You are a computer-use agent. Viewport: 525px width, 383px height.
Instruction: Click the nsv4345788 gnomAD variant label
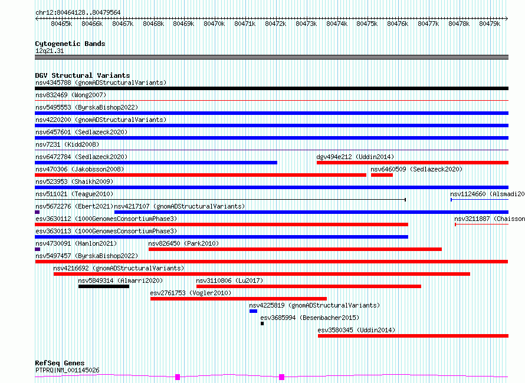coord(101,82)
